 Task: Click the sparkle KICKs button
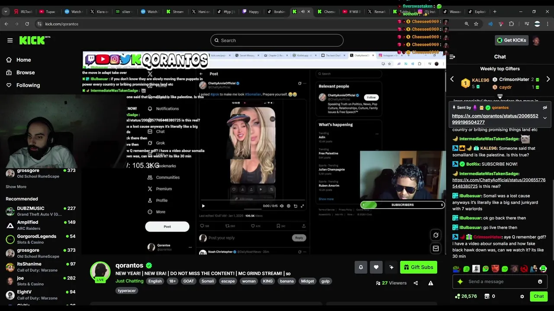point(391,267)
